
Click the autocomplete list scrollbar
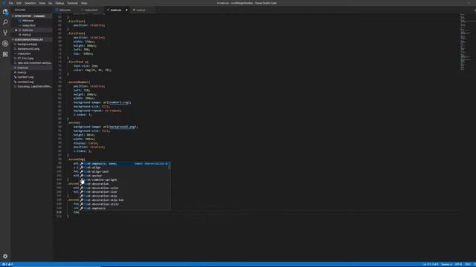click(170, 165)
